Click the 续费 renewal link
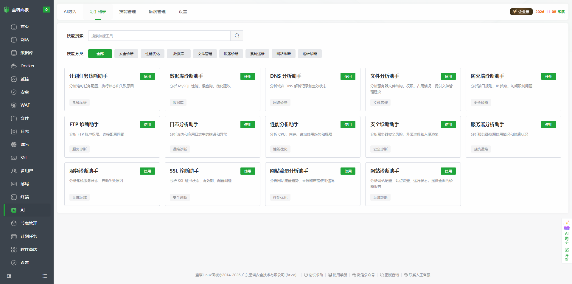 [x=561, y=12]
